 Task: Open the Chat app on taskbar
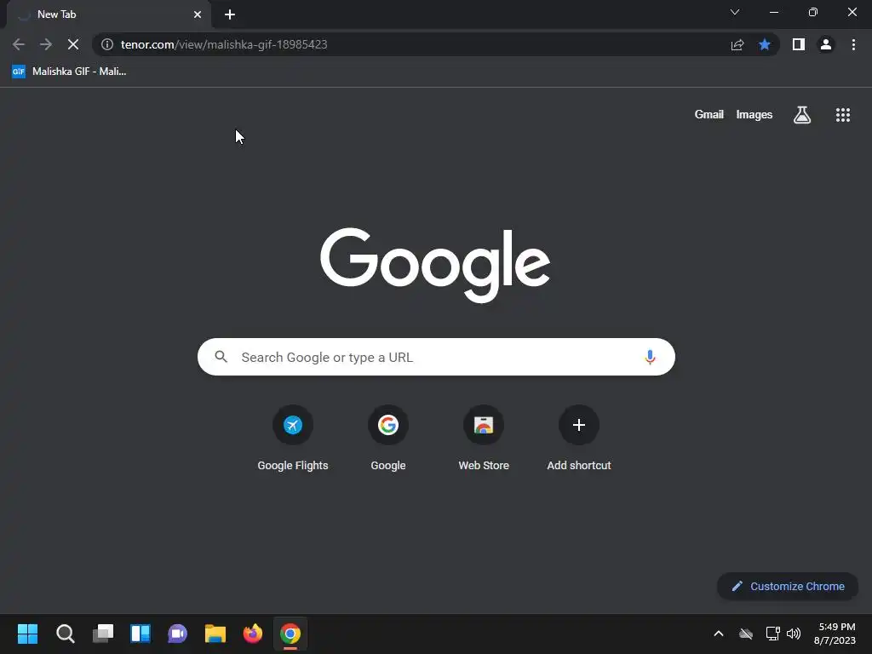point(177,634)
